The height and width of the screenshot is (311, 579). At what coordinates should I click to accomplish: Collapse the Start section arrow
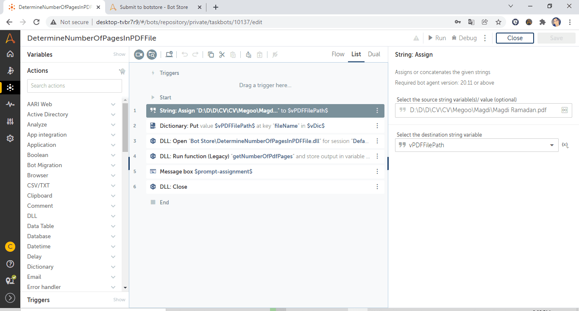[153, 97]
